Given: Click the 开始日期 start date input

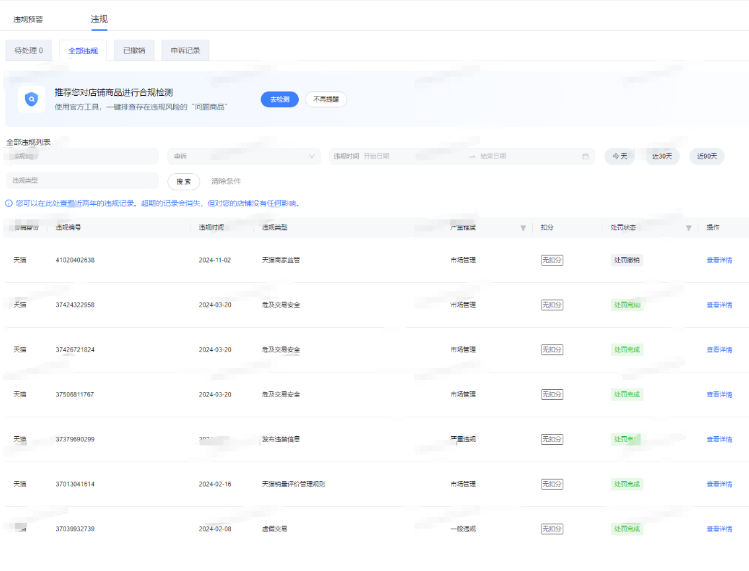Looking at the screenshot, I should 410,157.
